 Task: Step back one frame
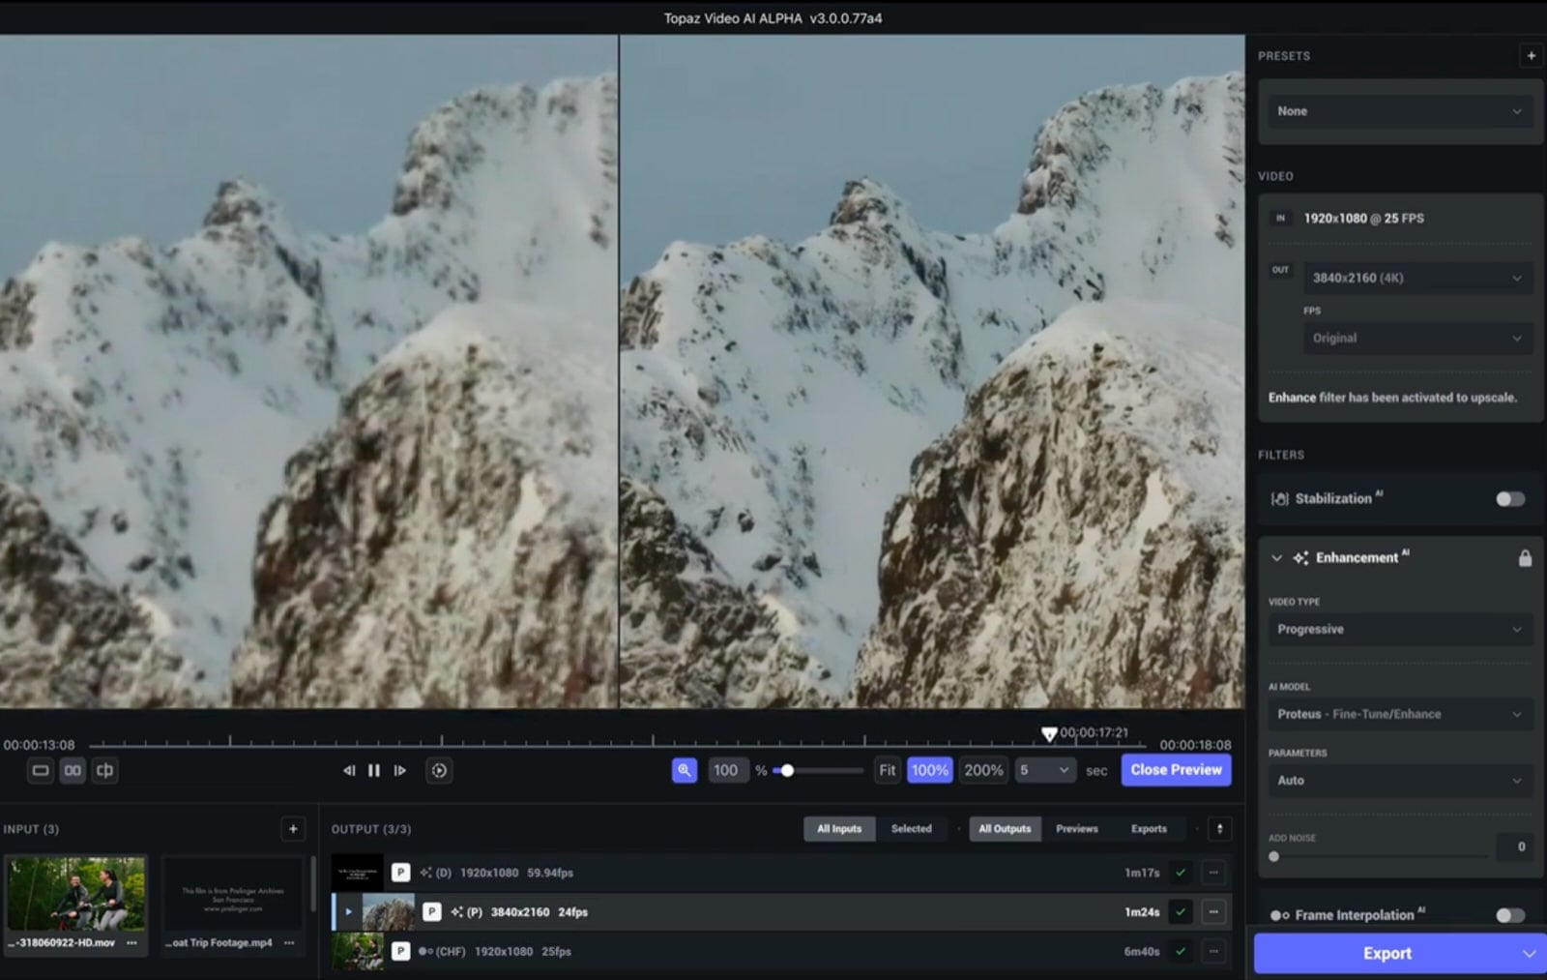click(349, 771)
